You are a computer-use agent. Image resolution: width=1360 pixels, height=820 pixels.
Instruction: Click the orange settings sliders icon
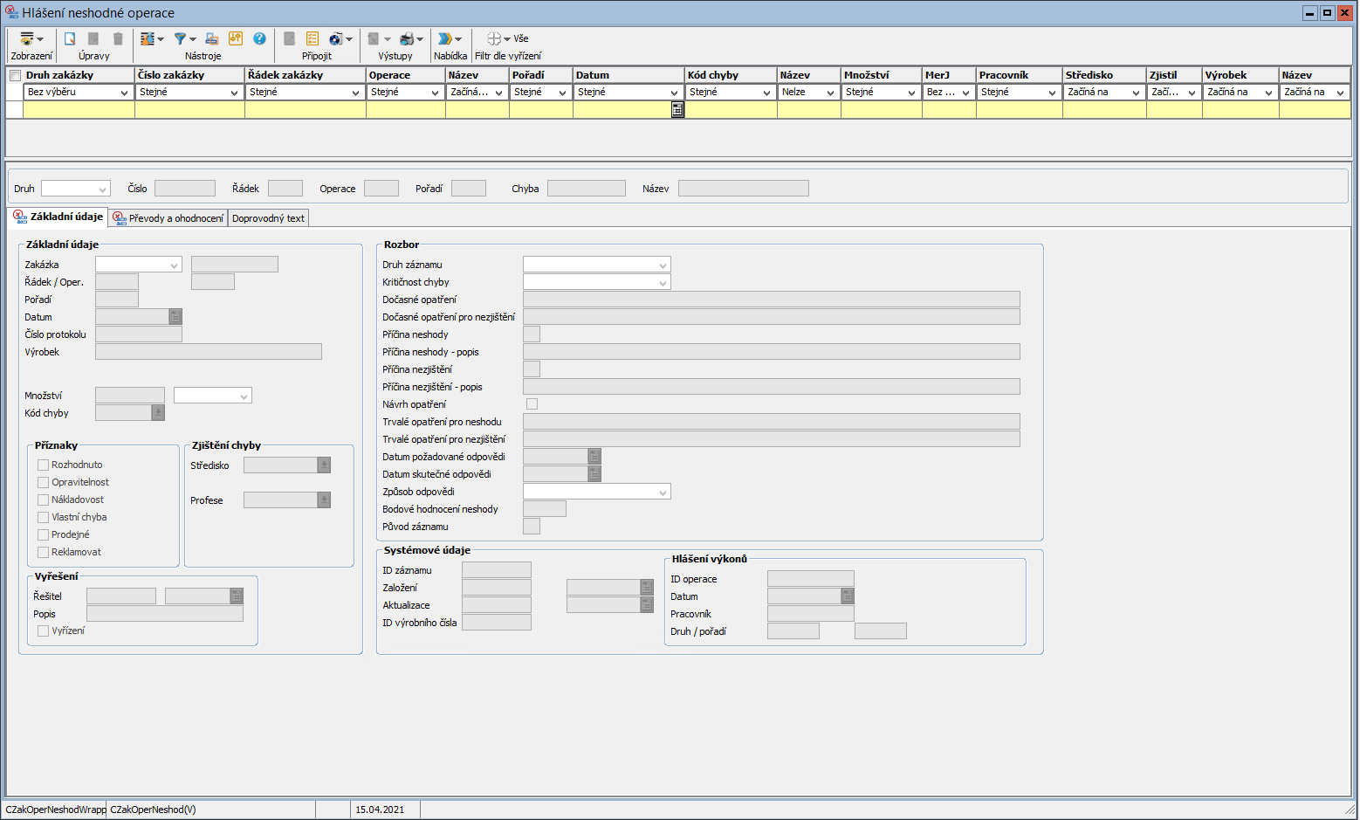pos(235,39)
